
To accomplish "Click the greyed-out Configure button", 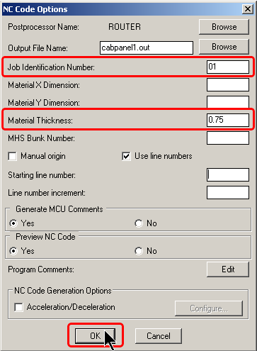I will (x=209, y=308).
